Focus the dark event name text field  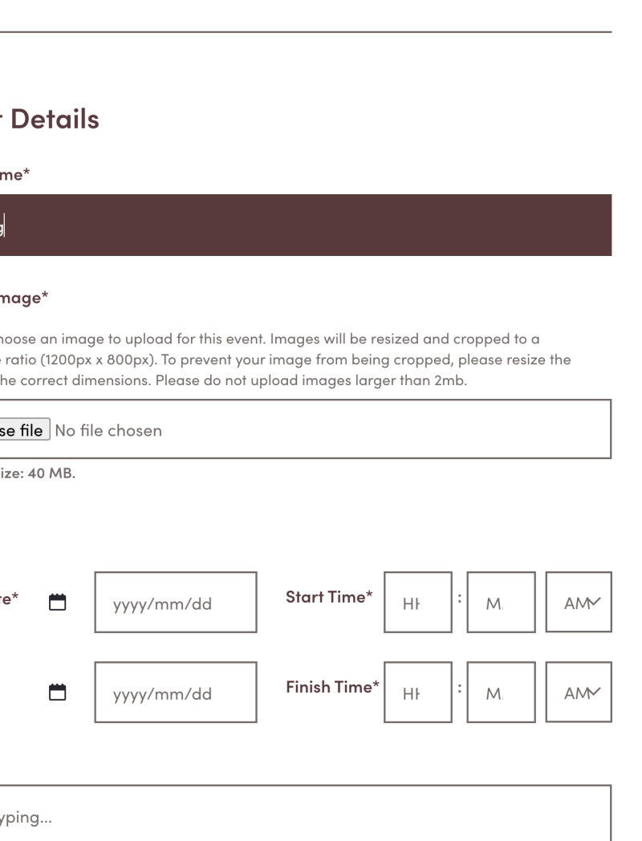pyautogui.click(x=305, y=225)
